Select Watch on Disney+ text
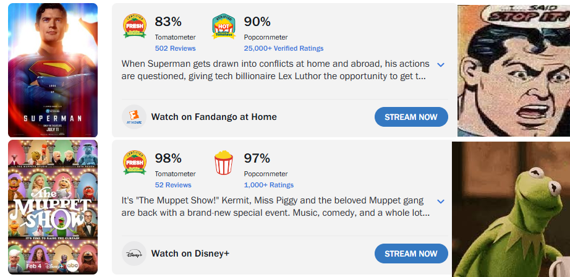 pos(190,254)
